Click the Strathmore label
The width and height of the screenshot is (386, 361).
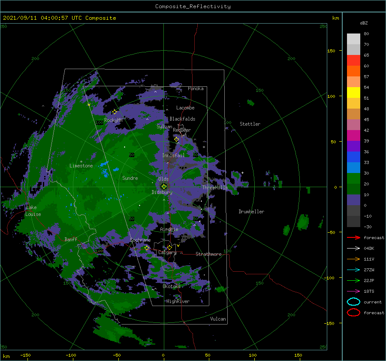coord(208,254)
